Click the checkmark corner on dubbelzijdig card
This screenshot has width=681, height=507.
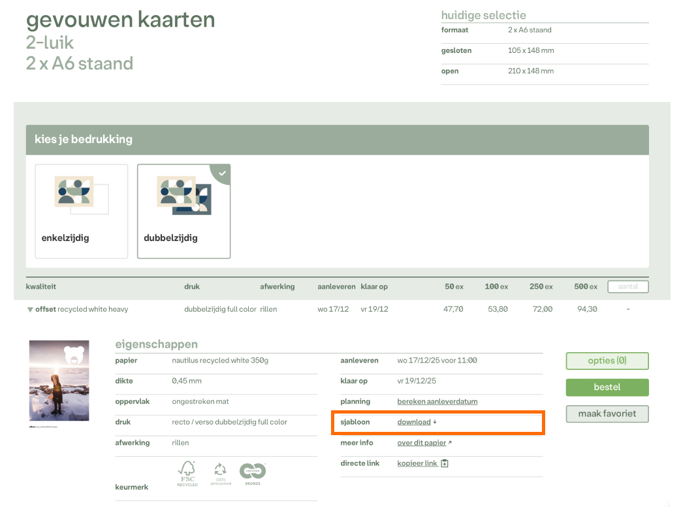click(x=223, y=173)
